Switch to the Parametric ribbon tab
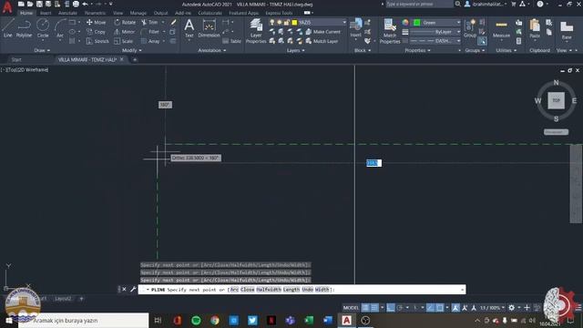This screenshot has height=328, width=583. pos(95,13)
